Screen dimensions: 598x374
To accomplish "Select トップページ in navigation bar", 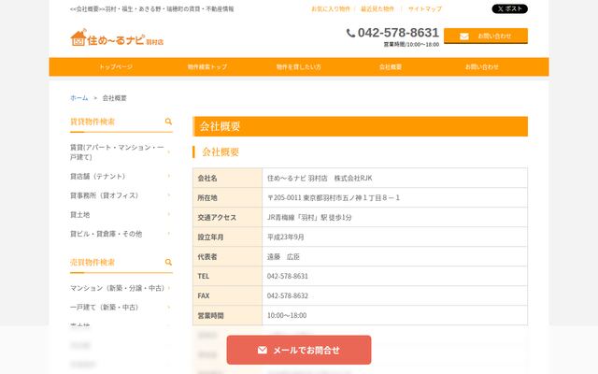I will (116, 66).
